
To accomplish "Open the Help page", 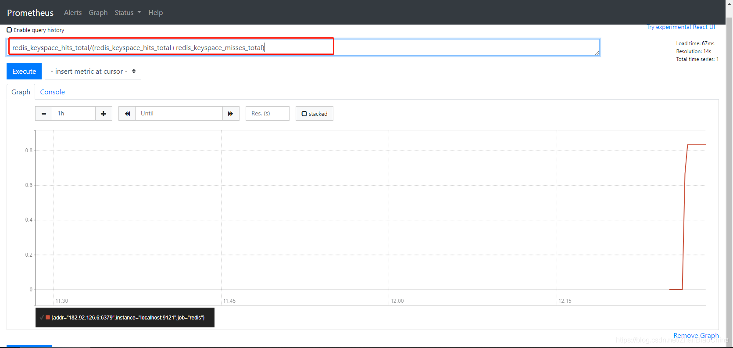I will tap(155, 13).
